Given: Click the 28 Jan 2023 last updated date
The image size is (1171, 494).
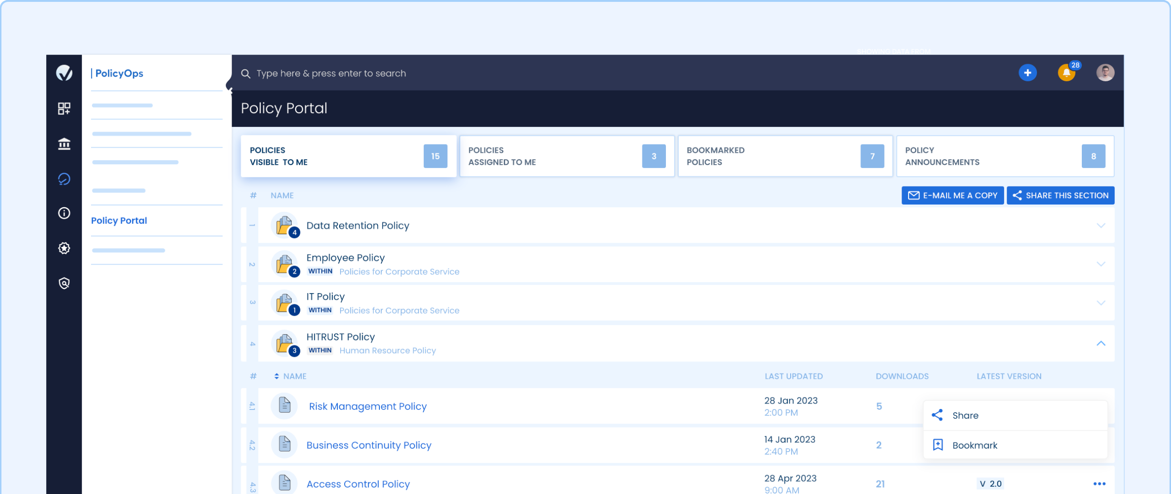Looking at the screenshot, I should tap(790, 400).
